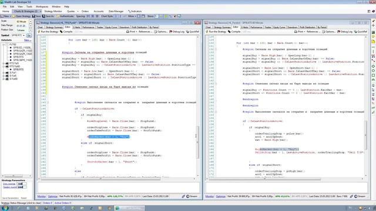Open the Orders view

pyautogui.click(x=85, y=11)
